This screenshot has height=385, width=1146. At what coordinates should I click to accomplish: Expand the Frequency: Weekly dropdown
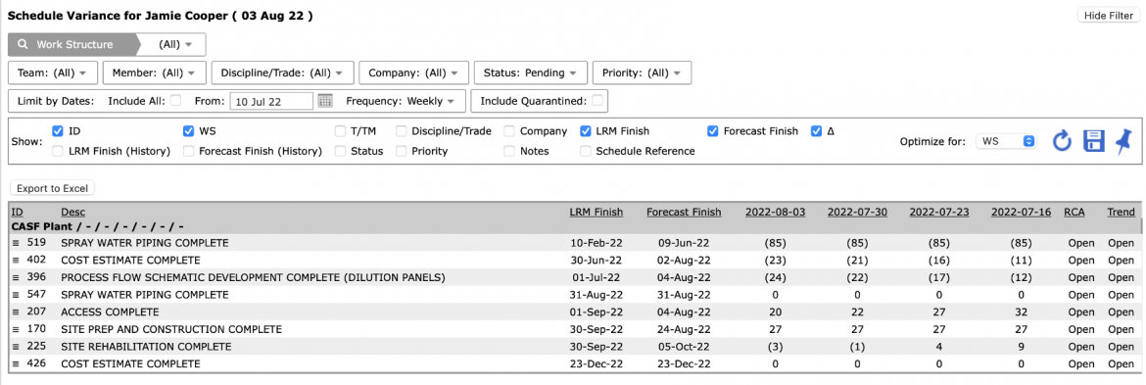[401, 101]
